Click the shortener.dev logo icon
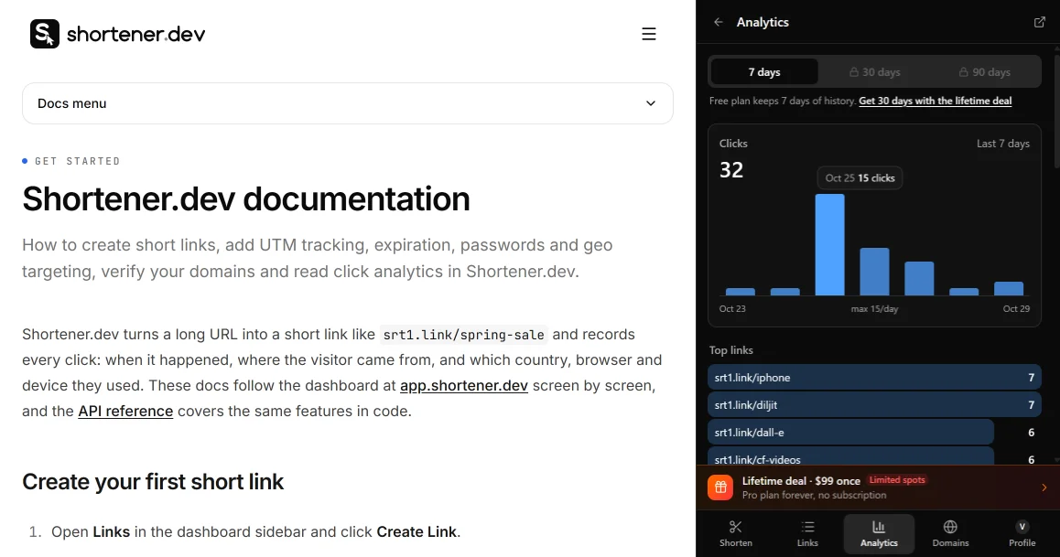 pos(45,34)
